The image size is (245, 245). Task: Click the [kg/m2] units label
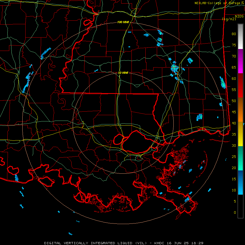click(229, 19)
